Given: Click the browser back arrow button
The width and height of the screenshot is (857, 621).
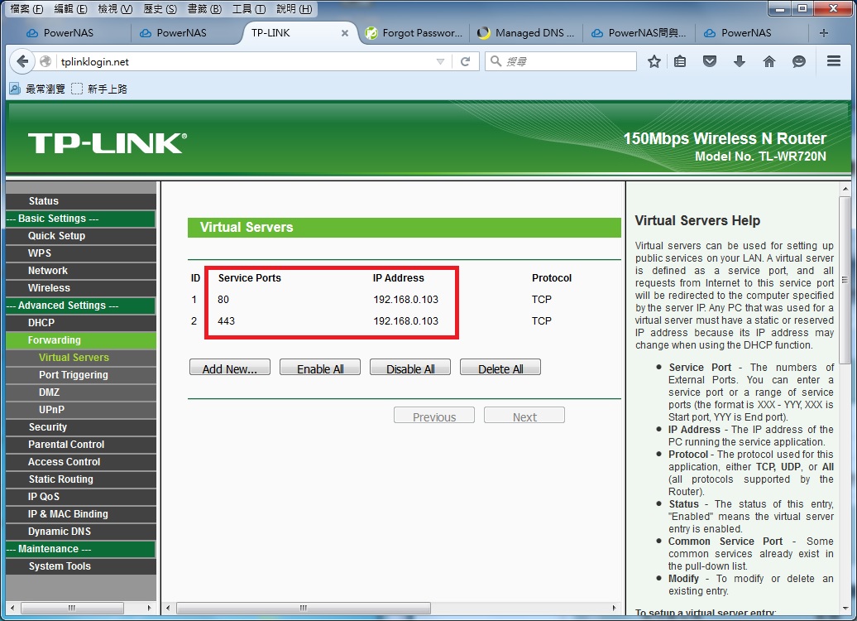Looking at the screenshot, I should [x=22, y=61].
